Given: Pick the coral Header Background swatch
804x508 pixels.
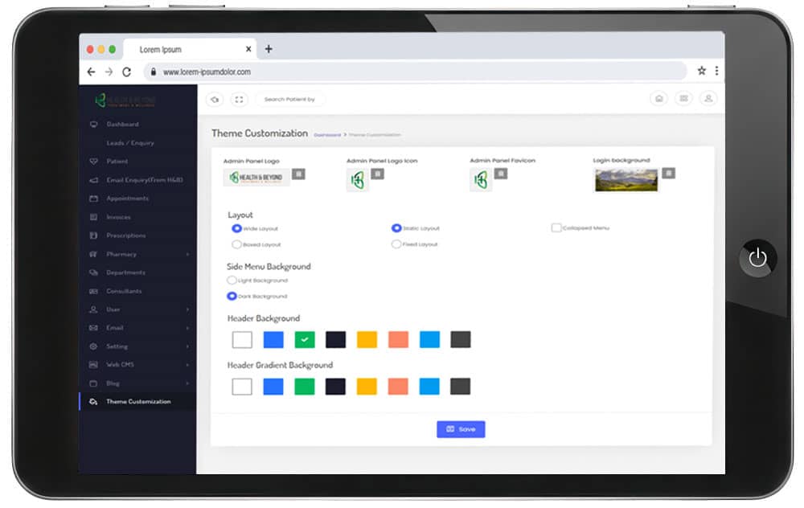Looking at the screenshot, I should coord(399,339).
